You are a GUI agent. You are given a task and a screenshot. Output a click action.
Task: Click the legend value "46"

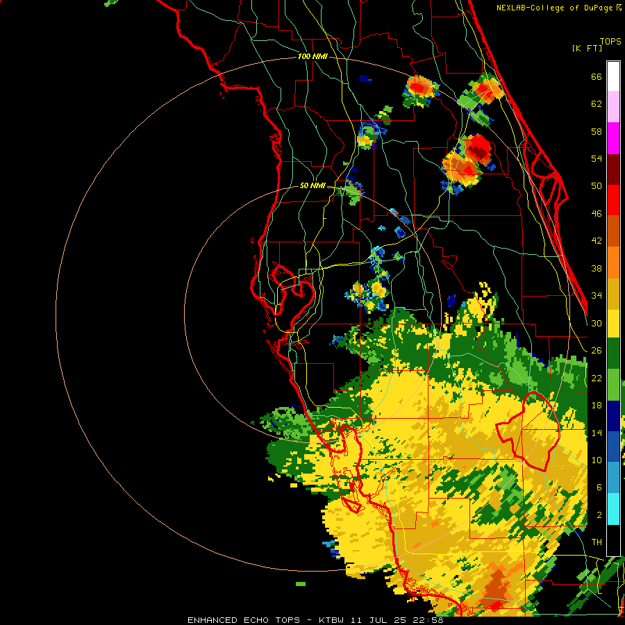pyautogui.click(x=597, y=214)
